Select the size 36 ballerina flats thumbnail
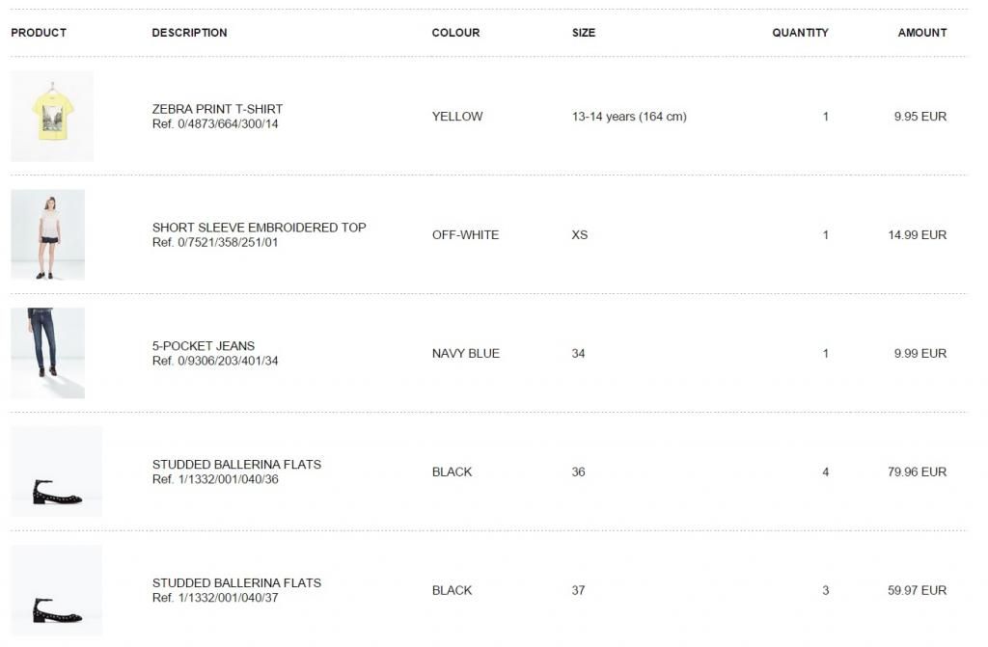The height and width of the screenshot is (647, 988). 56,472
